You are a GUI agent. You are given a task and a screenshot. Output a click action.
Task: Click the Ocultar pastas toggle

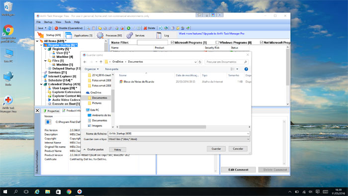[93, 149]
